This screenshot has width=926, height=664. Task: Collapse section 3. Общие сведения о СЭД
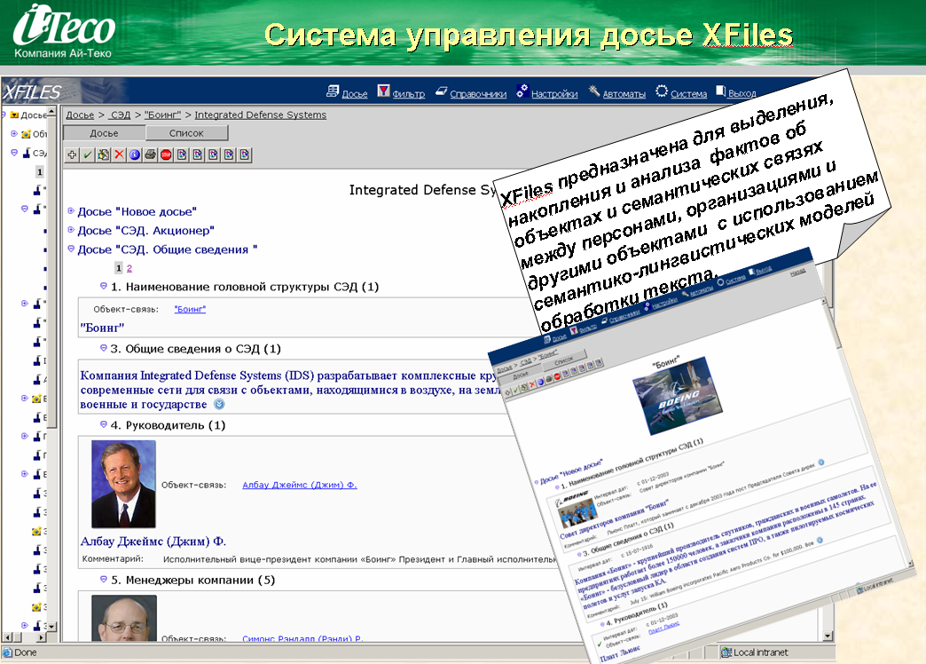coord(104,348)
